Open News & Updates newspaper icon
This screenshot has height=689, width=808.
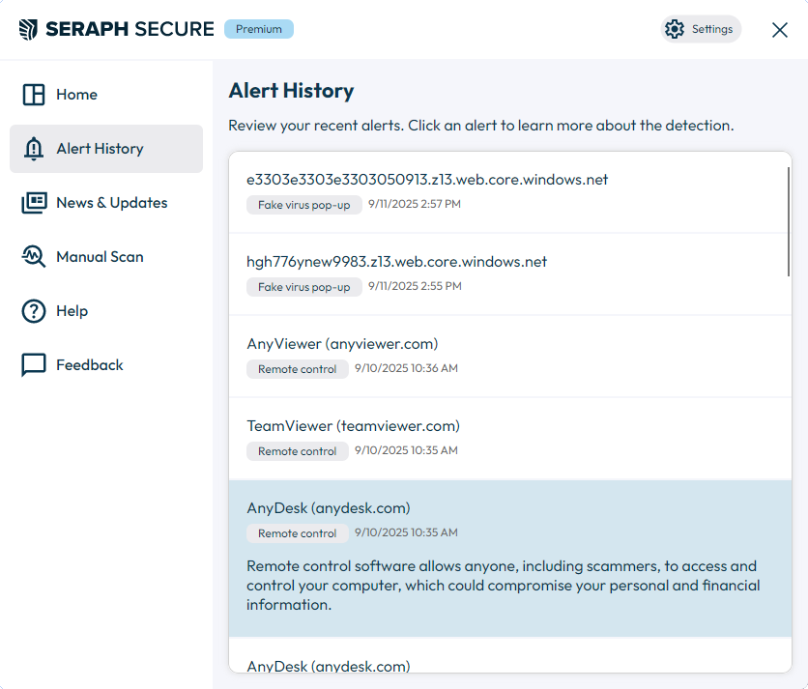pos(34,203)
